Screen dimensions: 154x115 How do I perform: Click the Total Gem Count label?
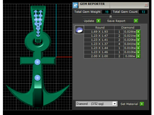(x=125, y=12)
